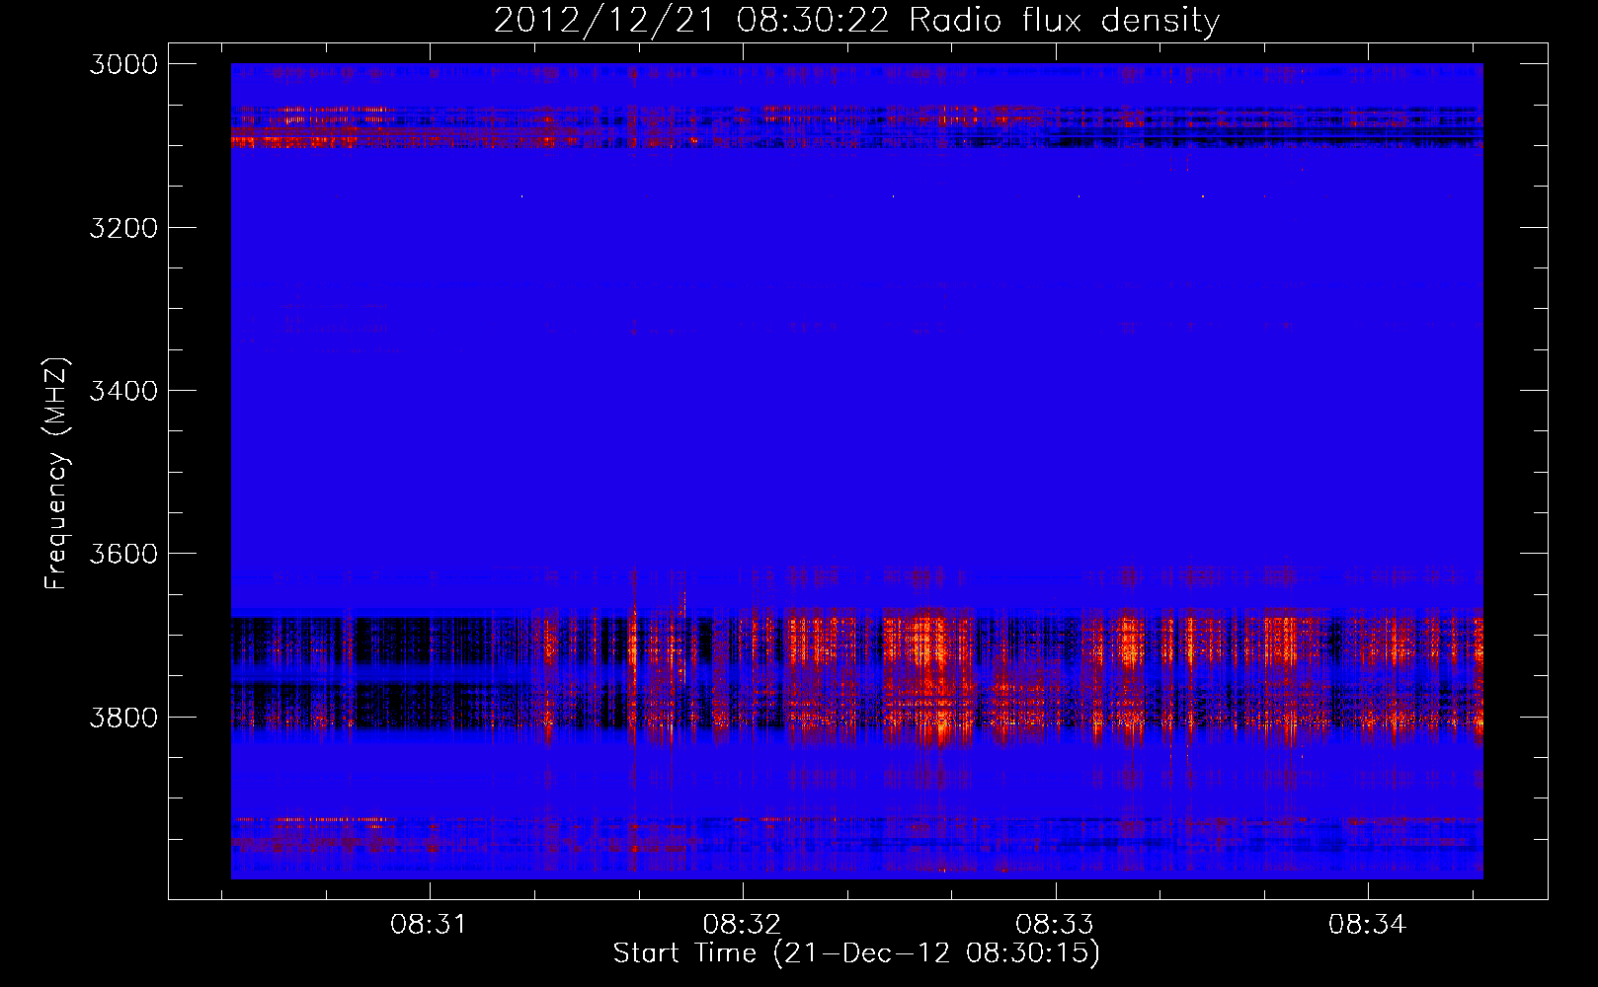Click the 'Frequency (MHZ)' y-axis label
This screenshot has width=1598, height=987.
[57, 474]
